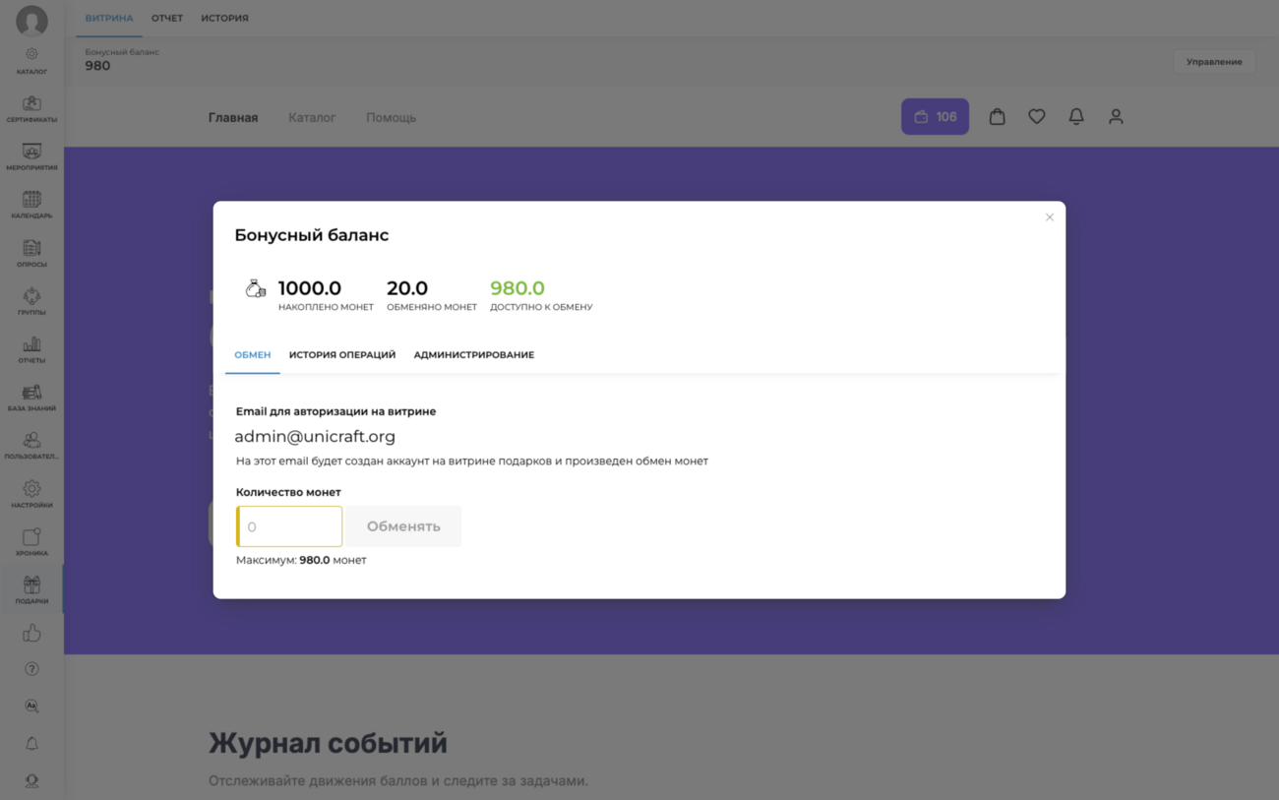The width and height of the screenshot is (1279, 800).
Task: Open notifications bell in the storefront header
Action: tap(1076, 116)
